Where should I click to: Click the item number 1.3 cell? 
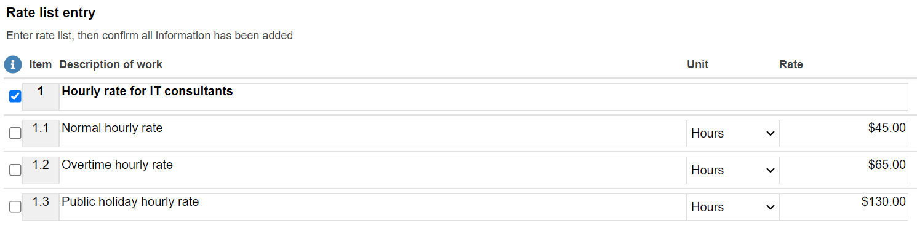41,207
